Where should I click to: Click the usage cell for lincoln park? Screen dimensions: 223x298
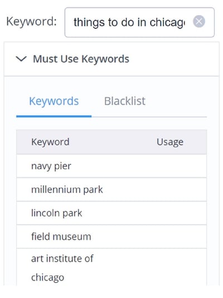[170, 213]
